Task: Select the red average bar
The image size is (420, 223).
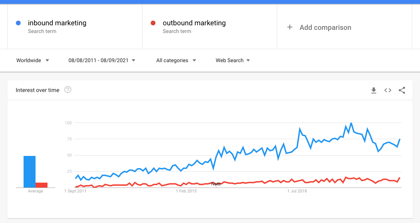Action: pyautogui.click(x=42, y=185)
